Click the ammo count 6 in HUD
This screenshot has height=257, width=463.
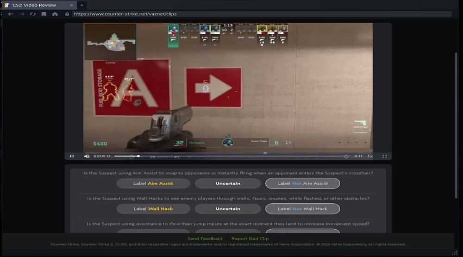coord(276,143)
